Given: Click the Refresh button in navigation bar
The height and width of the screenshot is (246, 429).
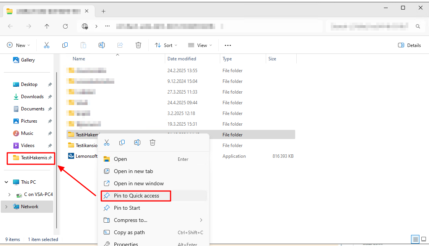Looking at the screenshot, I should click(65, 26).
